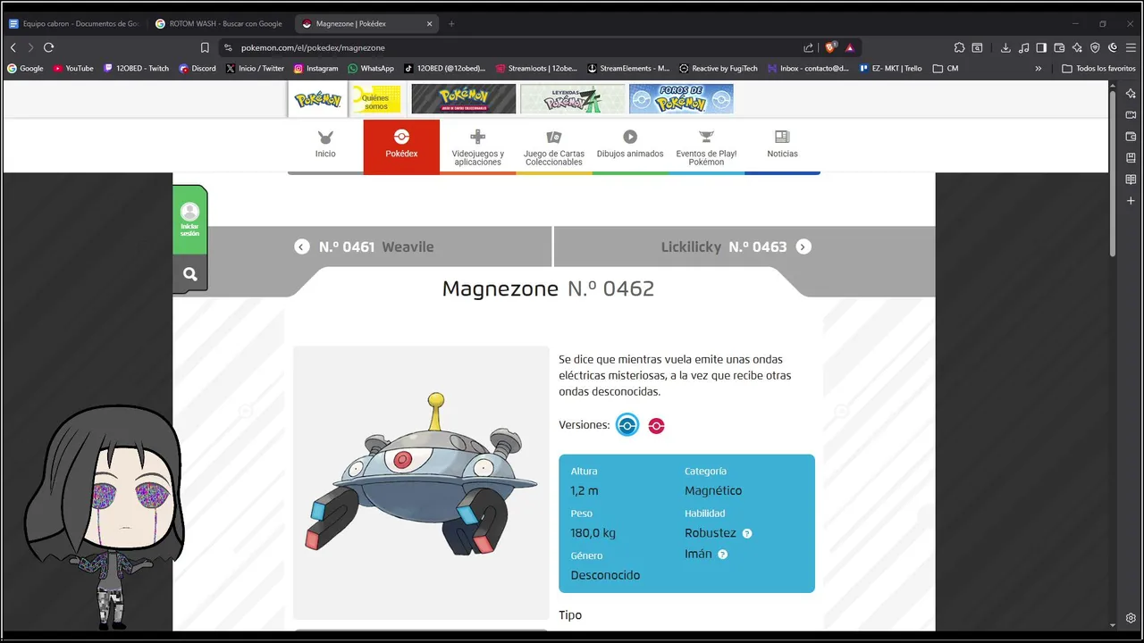Open a new browser tab with plus button
The height and width of the screenshot is (643, 1144).
[451, 23]
